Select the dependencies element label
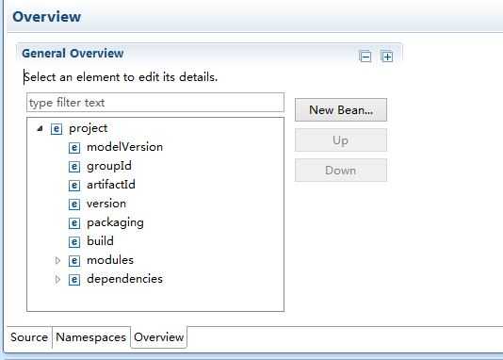503x360 pixels. pyautogui.click(x=124, y=279)
